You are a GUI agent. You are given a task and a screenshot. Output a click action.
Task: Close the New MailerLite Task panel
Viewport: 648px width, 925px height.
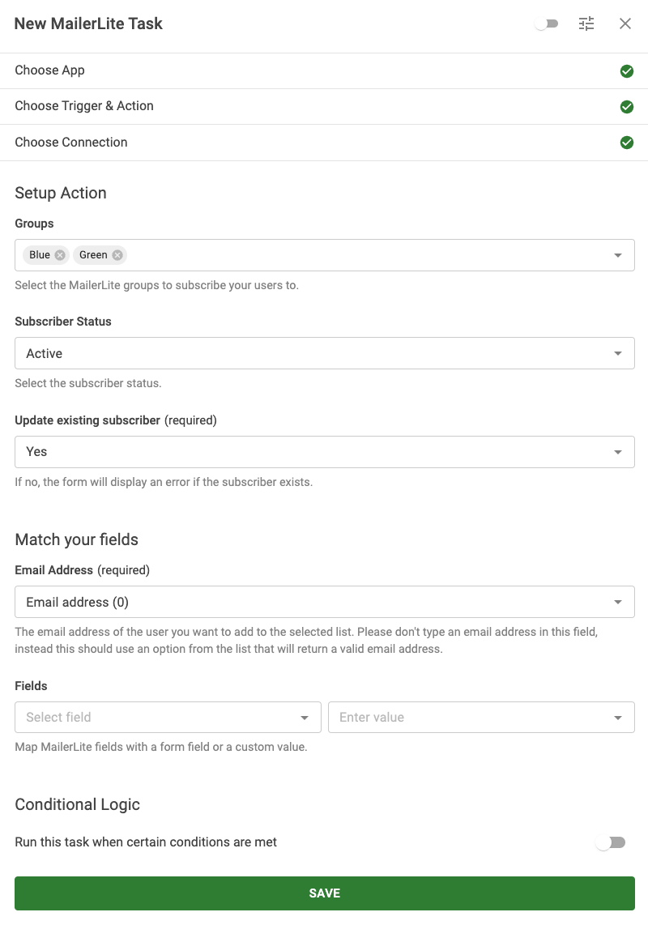[625, 23]
